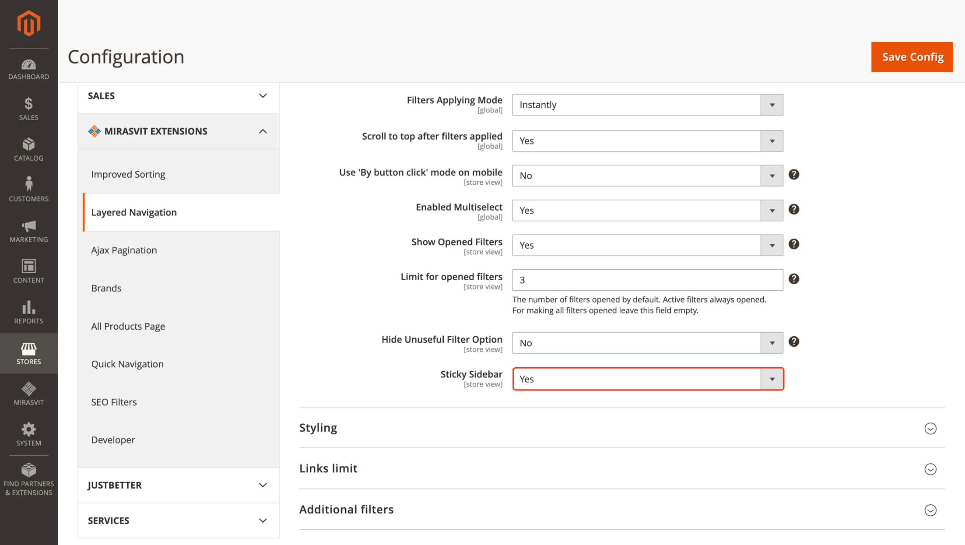Click the Magento logo
This screenshot has height=545, width=965.
click(x=28, y=23)
